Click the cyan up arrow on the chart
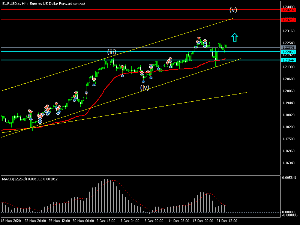 [234, 37]
